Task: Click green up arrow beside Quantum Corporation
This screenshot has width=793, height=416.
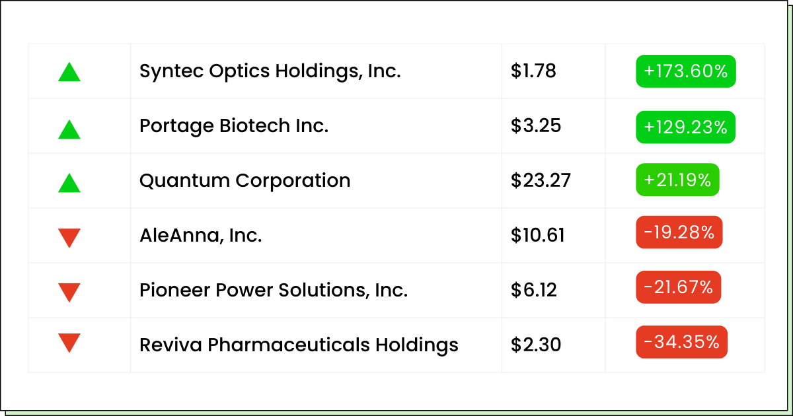Action: [69, 183]
